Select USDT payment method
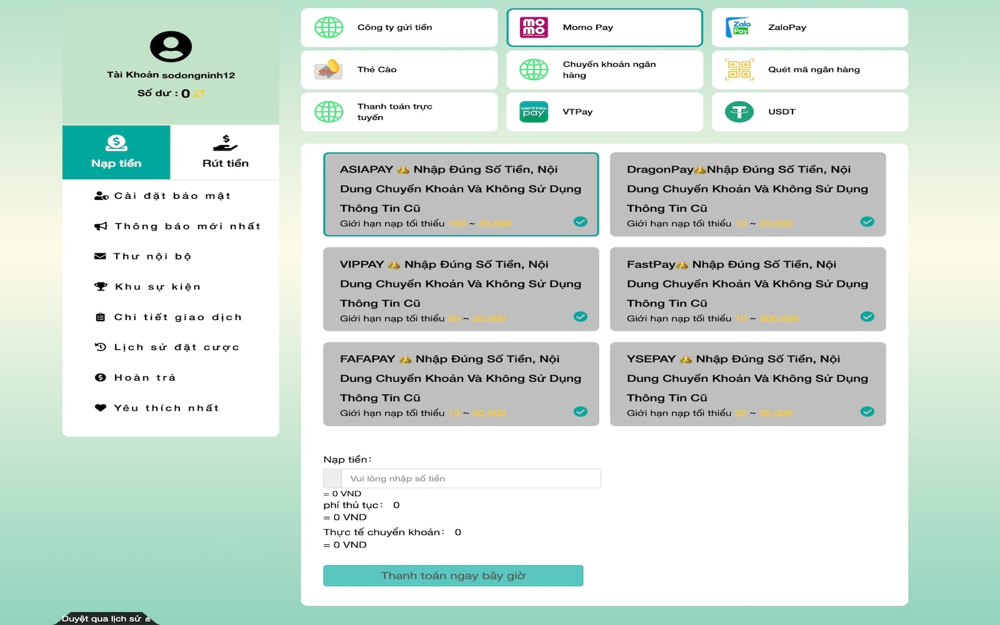The height and width of the screenshot is (625, 1000). coord(810,112)
